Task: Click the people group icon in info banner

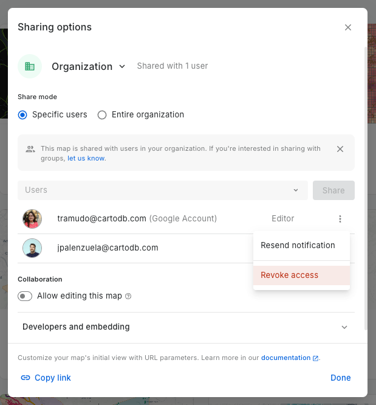Action: click(30, 149)
